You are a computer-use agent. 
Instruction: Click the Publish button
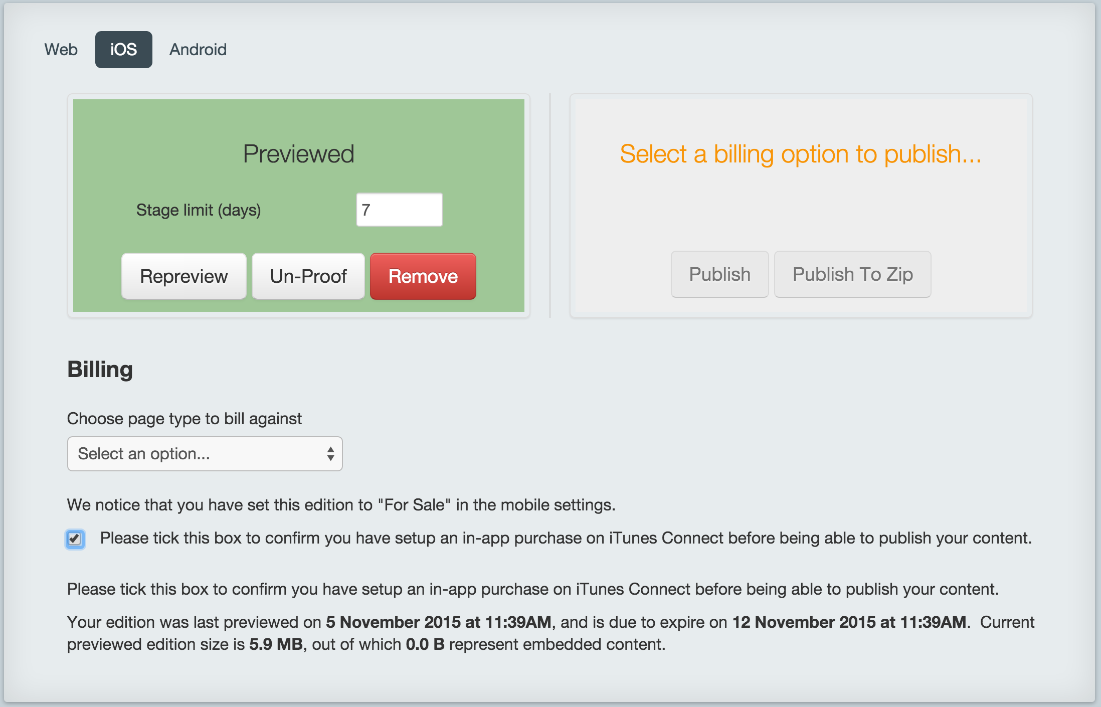click(720, 274)
